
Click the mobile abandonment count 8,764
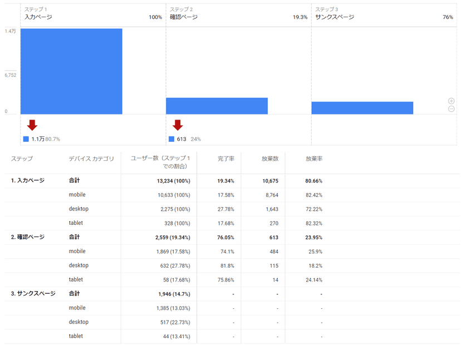pyautogui.click(x=272, y=195)
